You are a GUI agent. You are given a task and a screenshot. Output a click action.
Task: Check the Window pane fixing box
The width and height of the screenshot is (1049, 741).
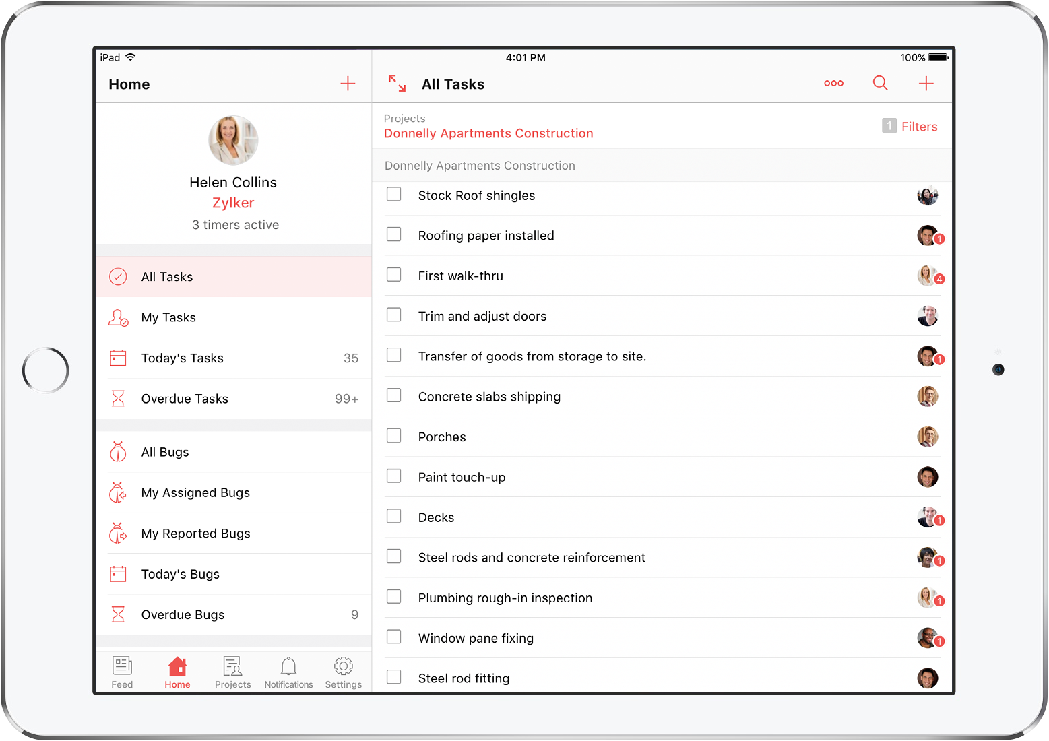tap(394, 637)
